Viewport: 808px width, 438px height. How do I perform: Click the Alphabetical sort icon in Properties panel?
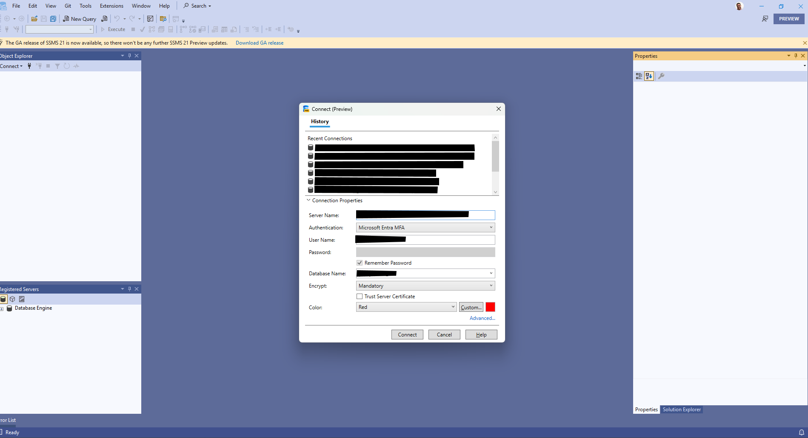(x=649, y=76)
